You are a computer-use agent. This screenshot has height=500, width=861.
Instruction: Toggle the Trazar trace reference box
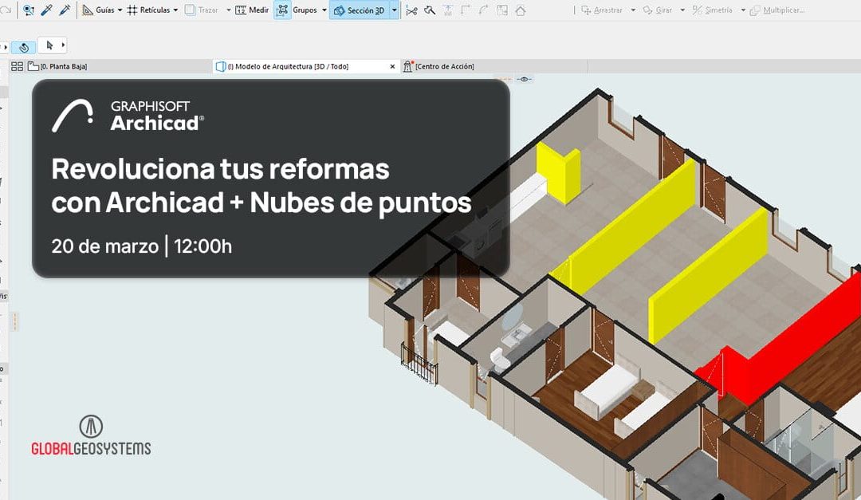[x=190, y=10]
